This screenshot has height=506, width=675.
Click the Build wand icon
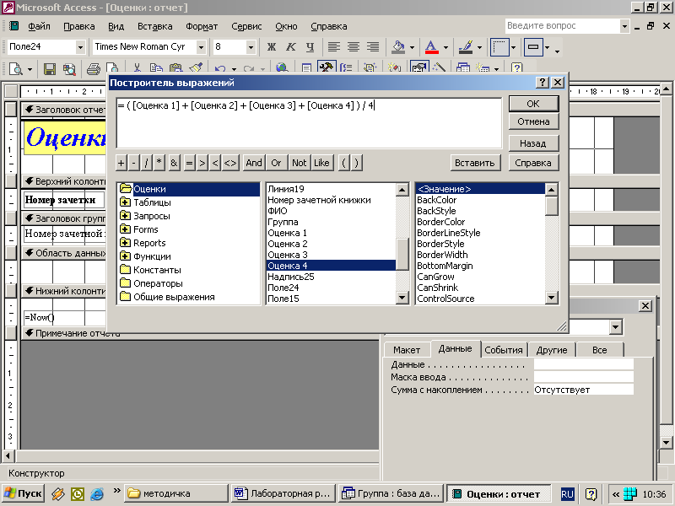coord(439,68)
